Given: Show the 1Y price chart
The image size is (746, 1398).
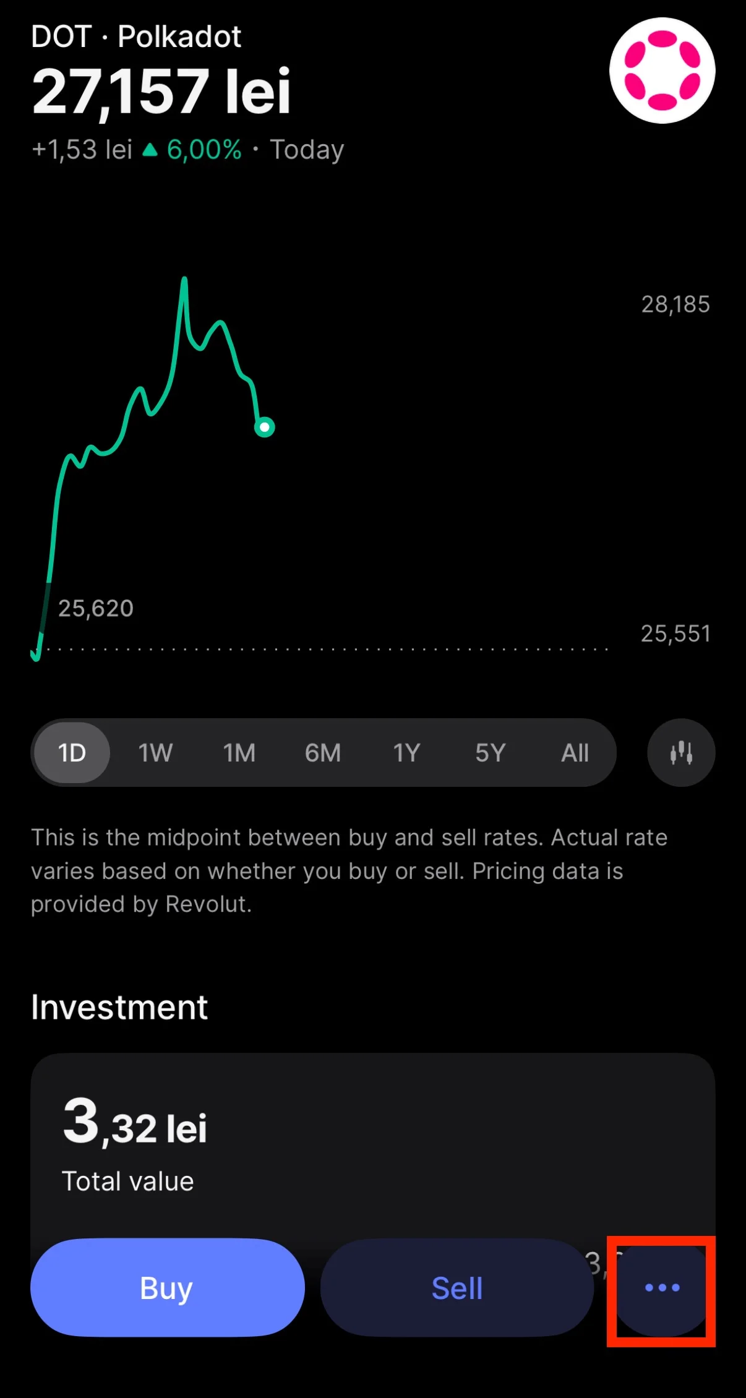Looking at the screenshot, I should [406, 753].
